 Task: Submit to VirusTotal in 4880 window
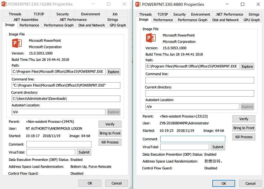tap(218, 147)
